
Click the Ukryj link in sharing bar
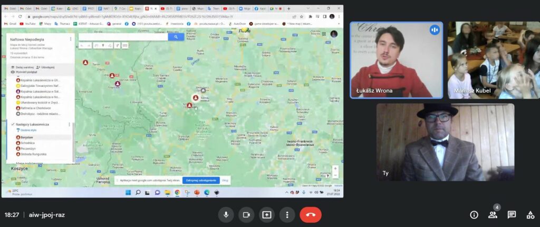coord(225,180)
